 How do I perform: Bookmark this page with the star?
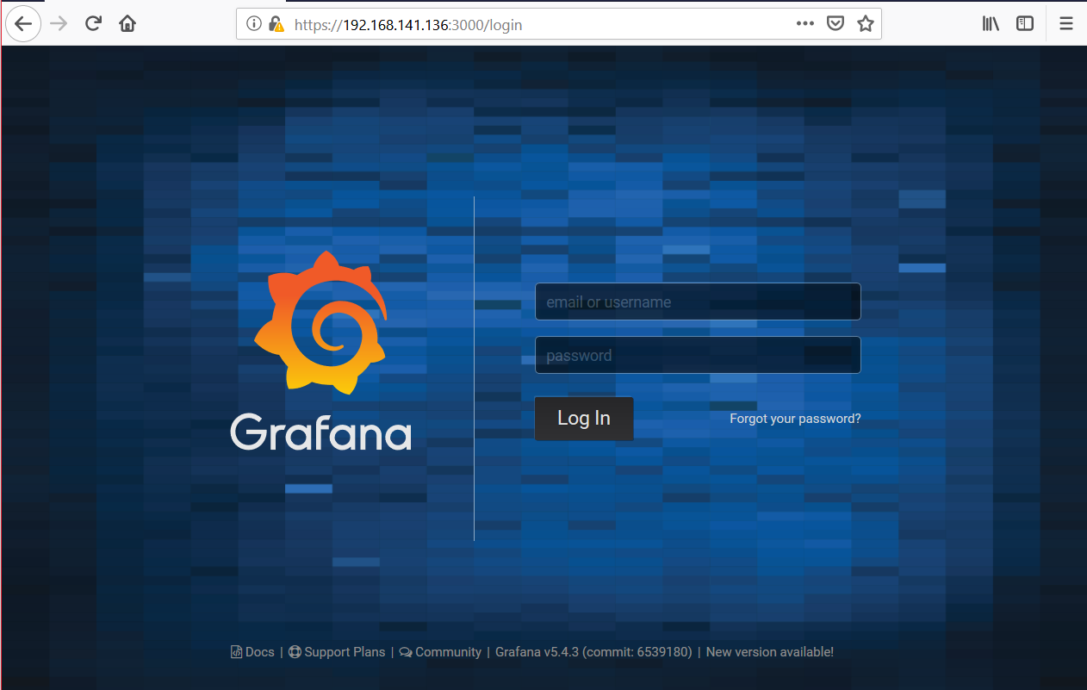(865, 24)
